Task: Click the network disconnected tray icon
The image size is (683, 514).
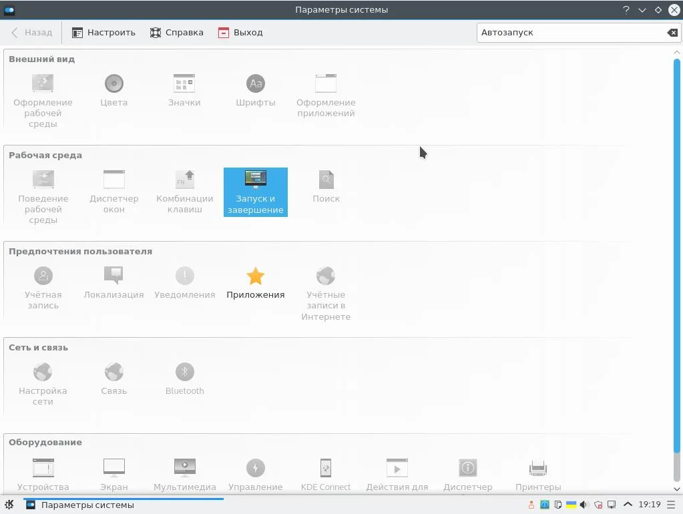Action: pyautogui.click(x=598, y=505)
